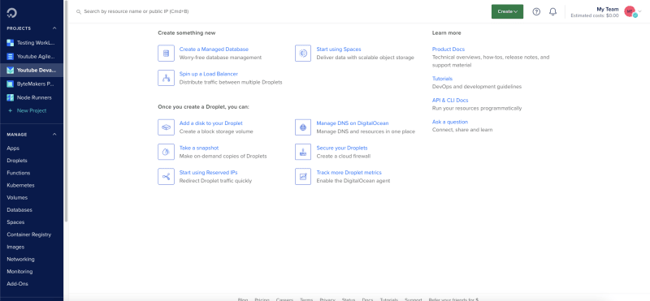Open Start using Spaces link
Viewport: 650px width, 301px height.
point(339,49)
